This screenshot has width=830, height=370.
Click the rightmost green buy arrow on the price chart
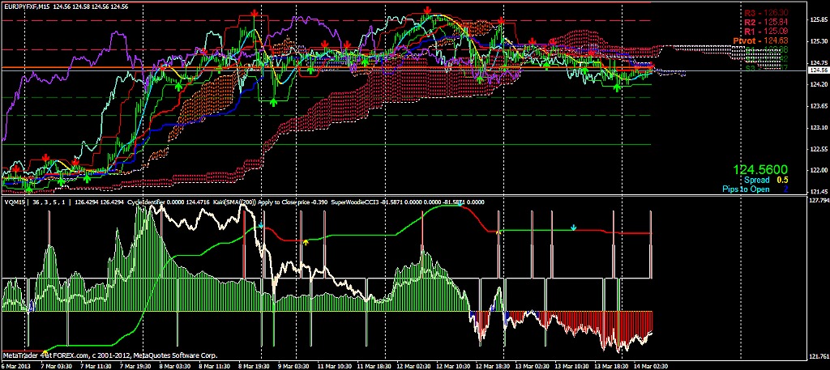coord(618,86)
